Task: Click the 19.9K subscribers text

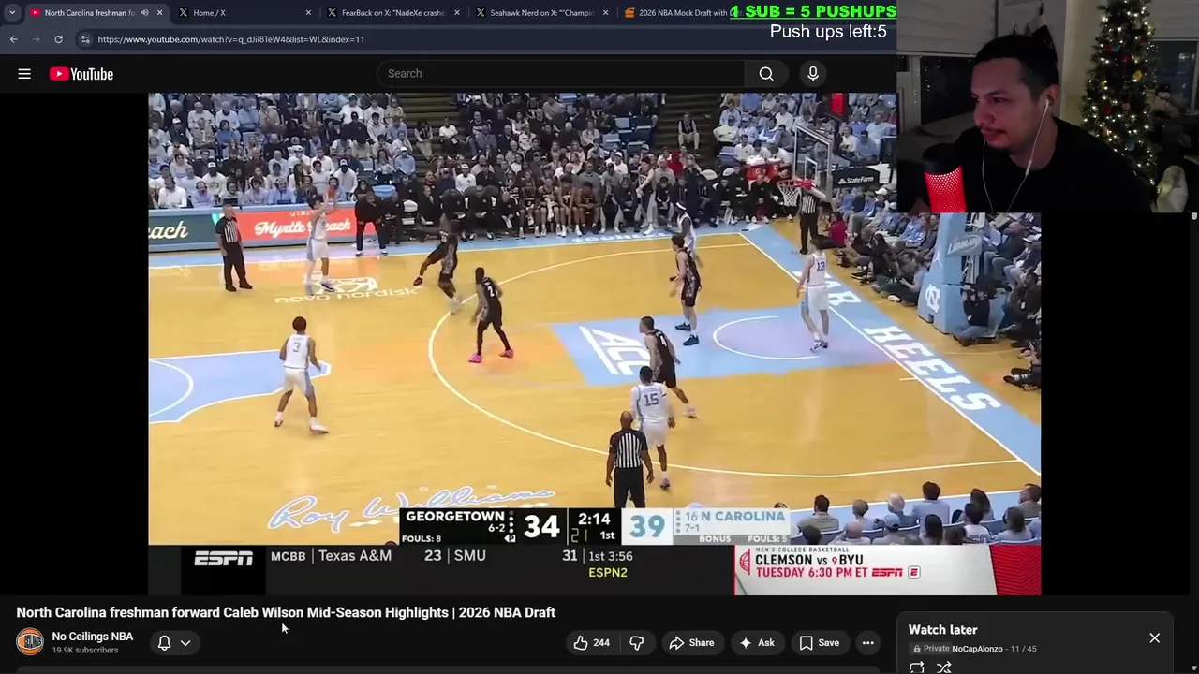Action: pyautogui.click(x=85, y=651)
